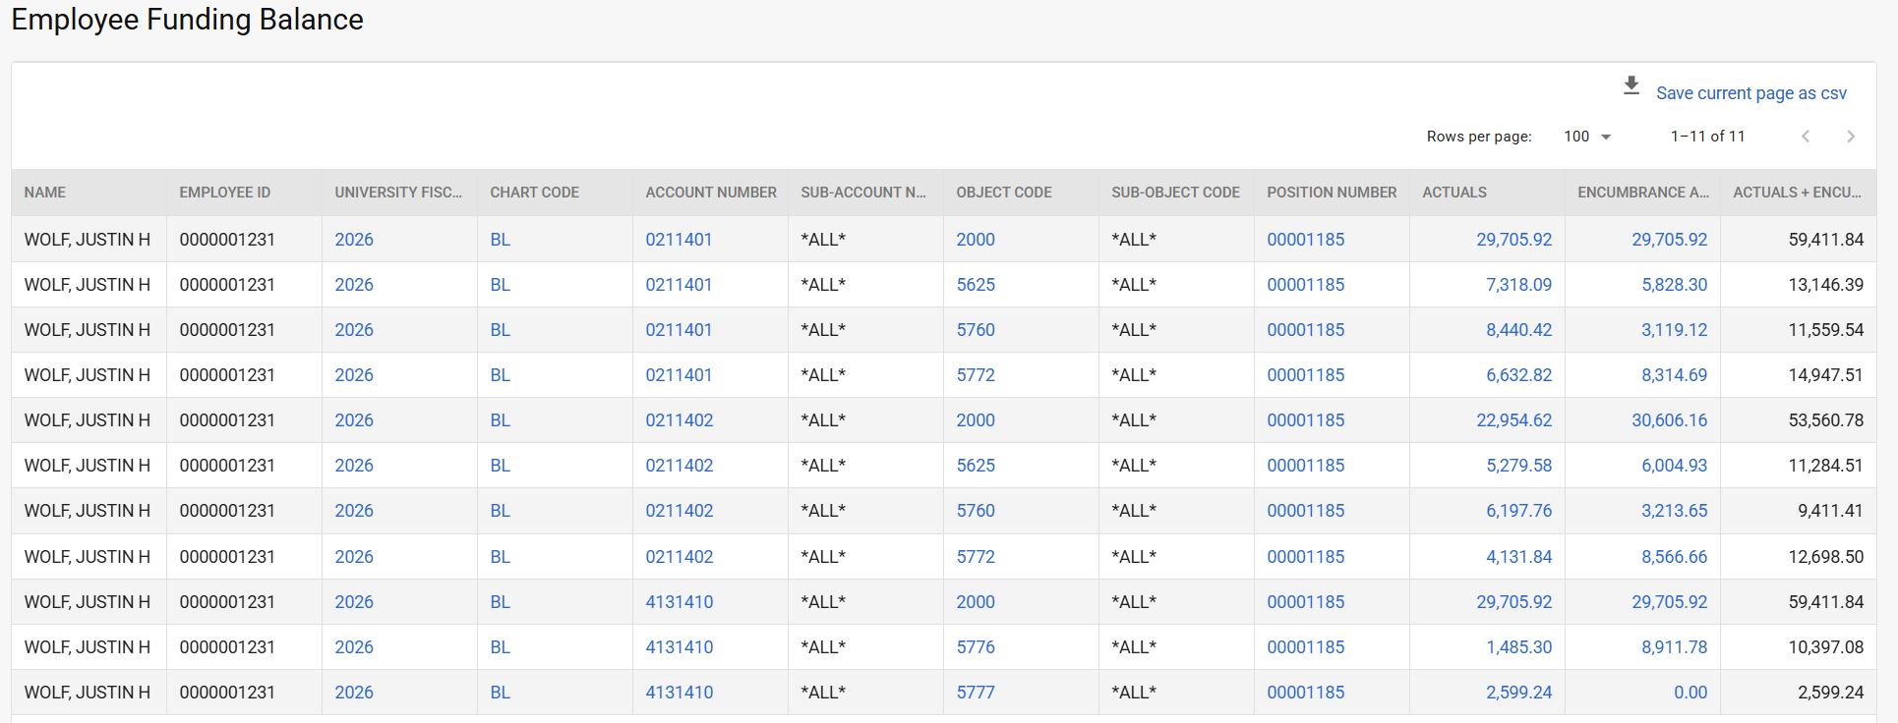Click the POSITION NUMBER column header
This screenshot has width=1898, height=723.
[1331, 193]
